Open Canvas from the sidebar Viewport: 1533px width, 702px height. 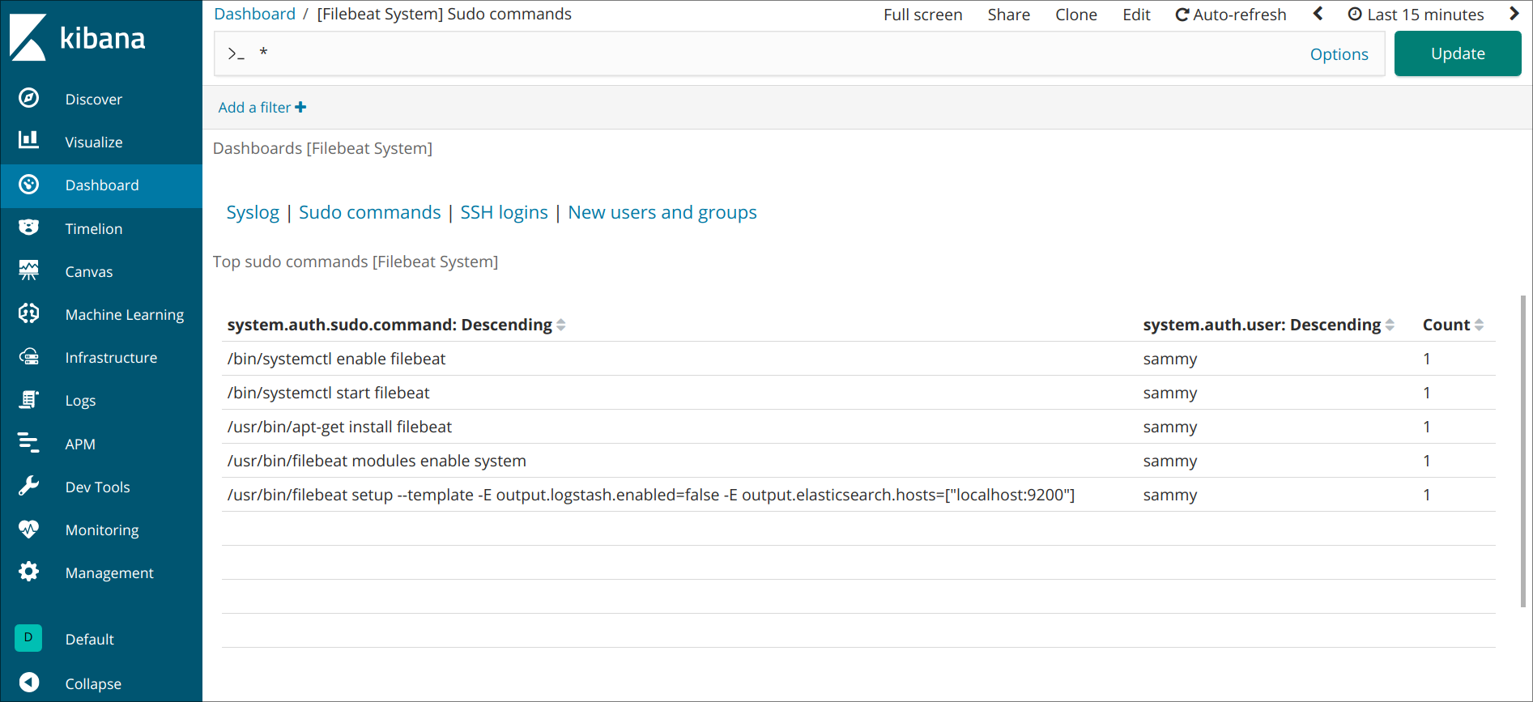coord(89,271)
